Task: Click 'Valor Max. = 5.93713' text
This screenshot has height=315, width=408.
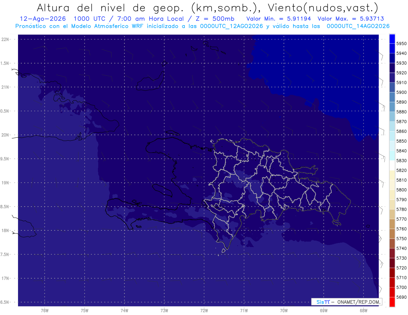Action: point(351,19)
